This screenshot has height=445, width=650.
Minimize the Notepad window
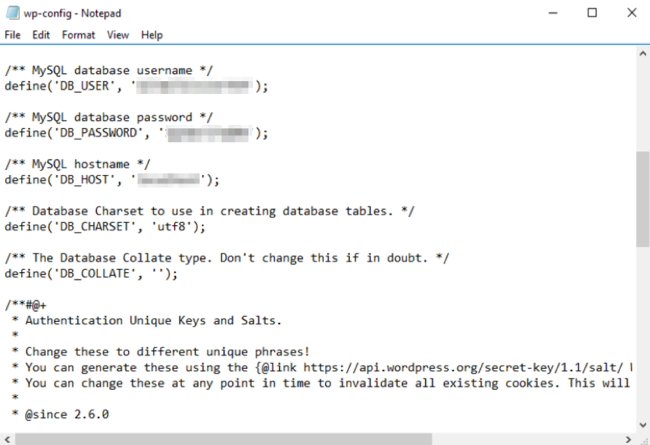click(x=552, y=13)
